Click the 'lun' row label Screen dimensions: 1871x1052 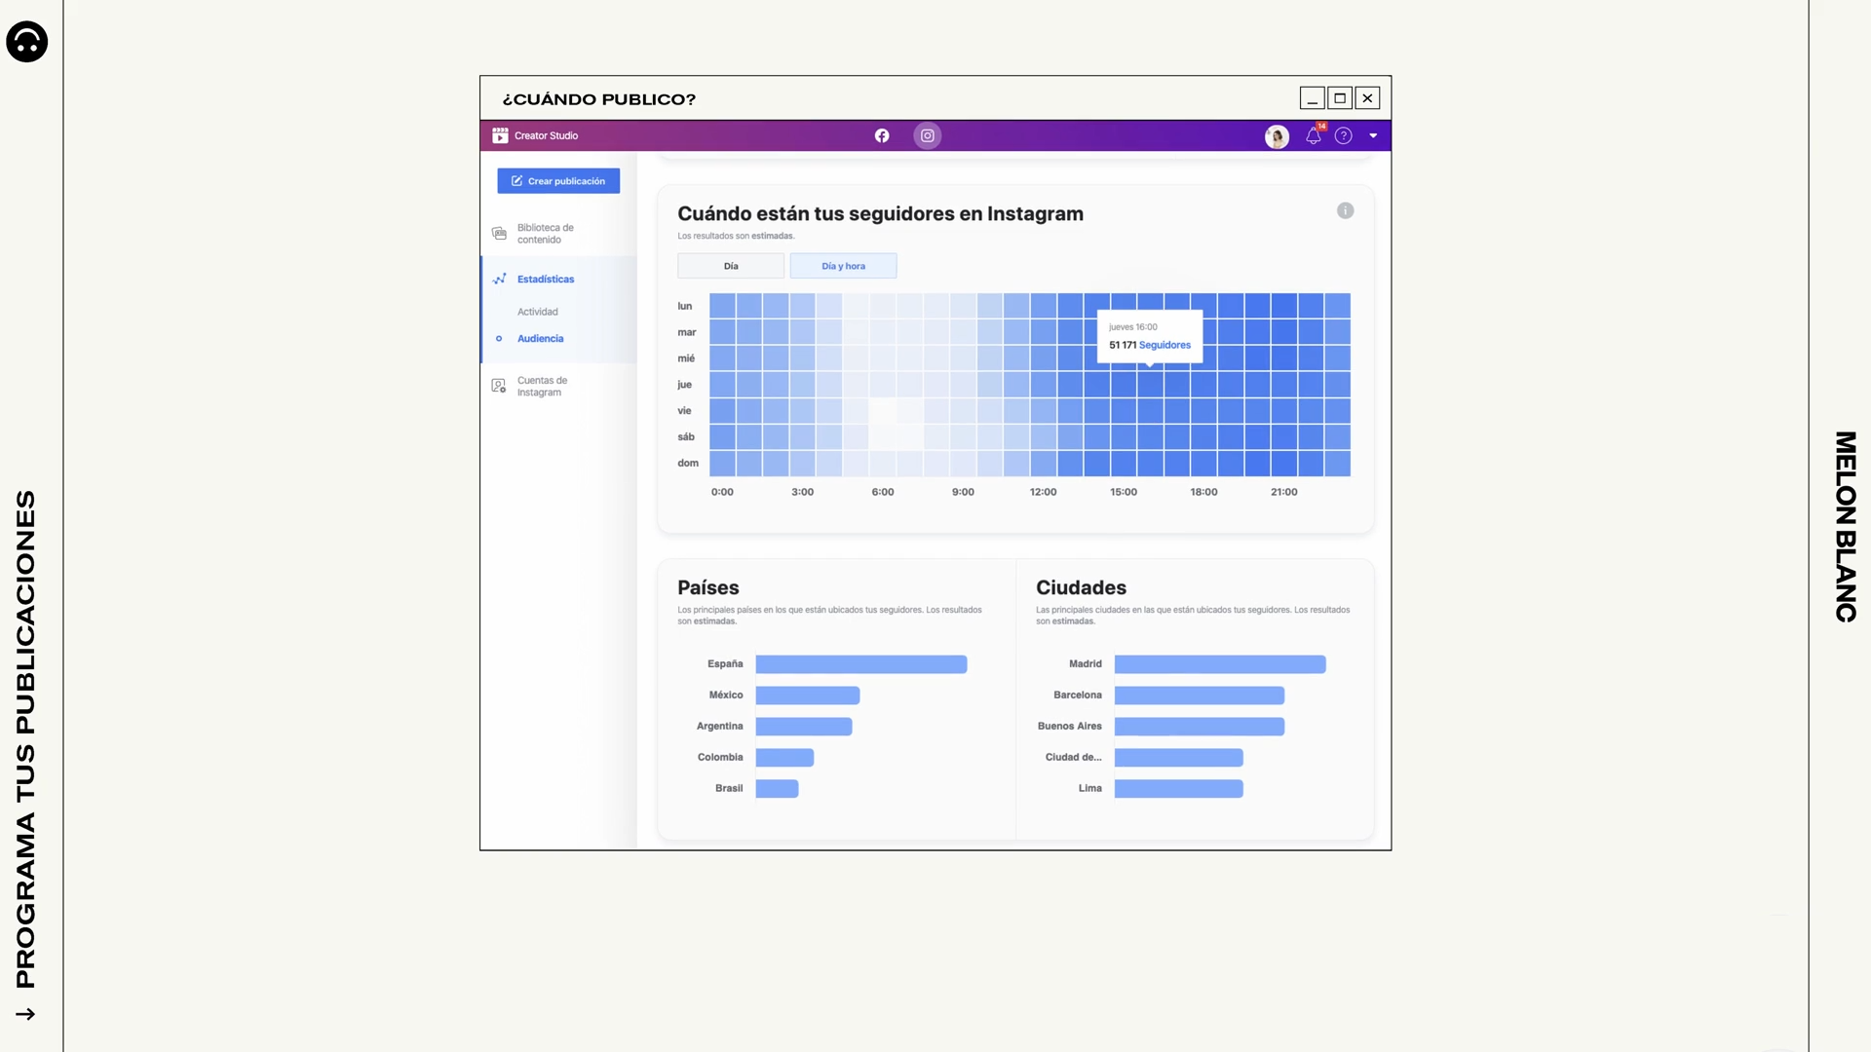(x=685, y=306)
